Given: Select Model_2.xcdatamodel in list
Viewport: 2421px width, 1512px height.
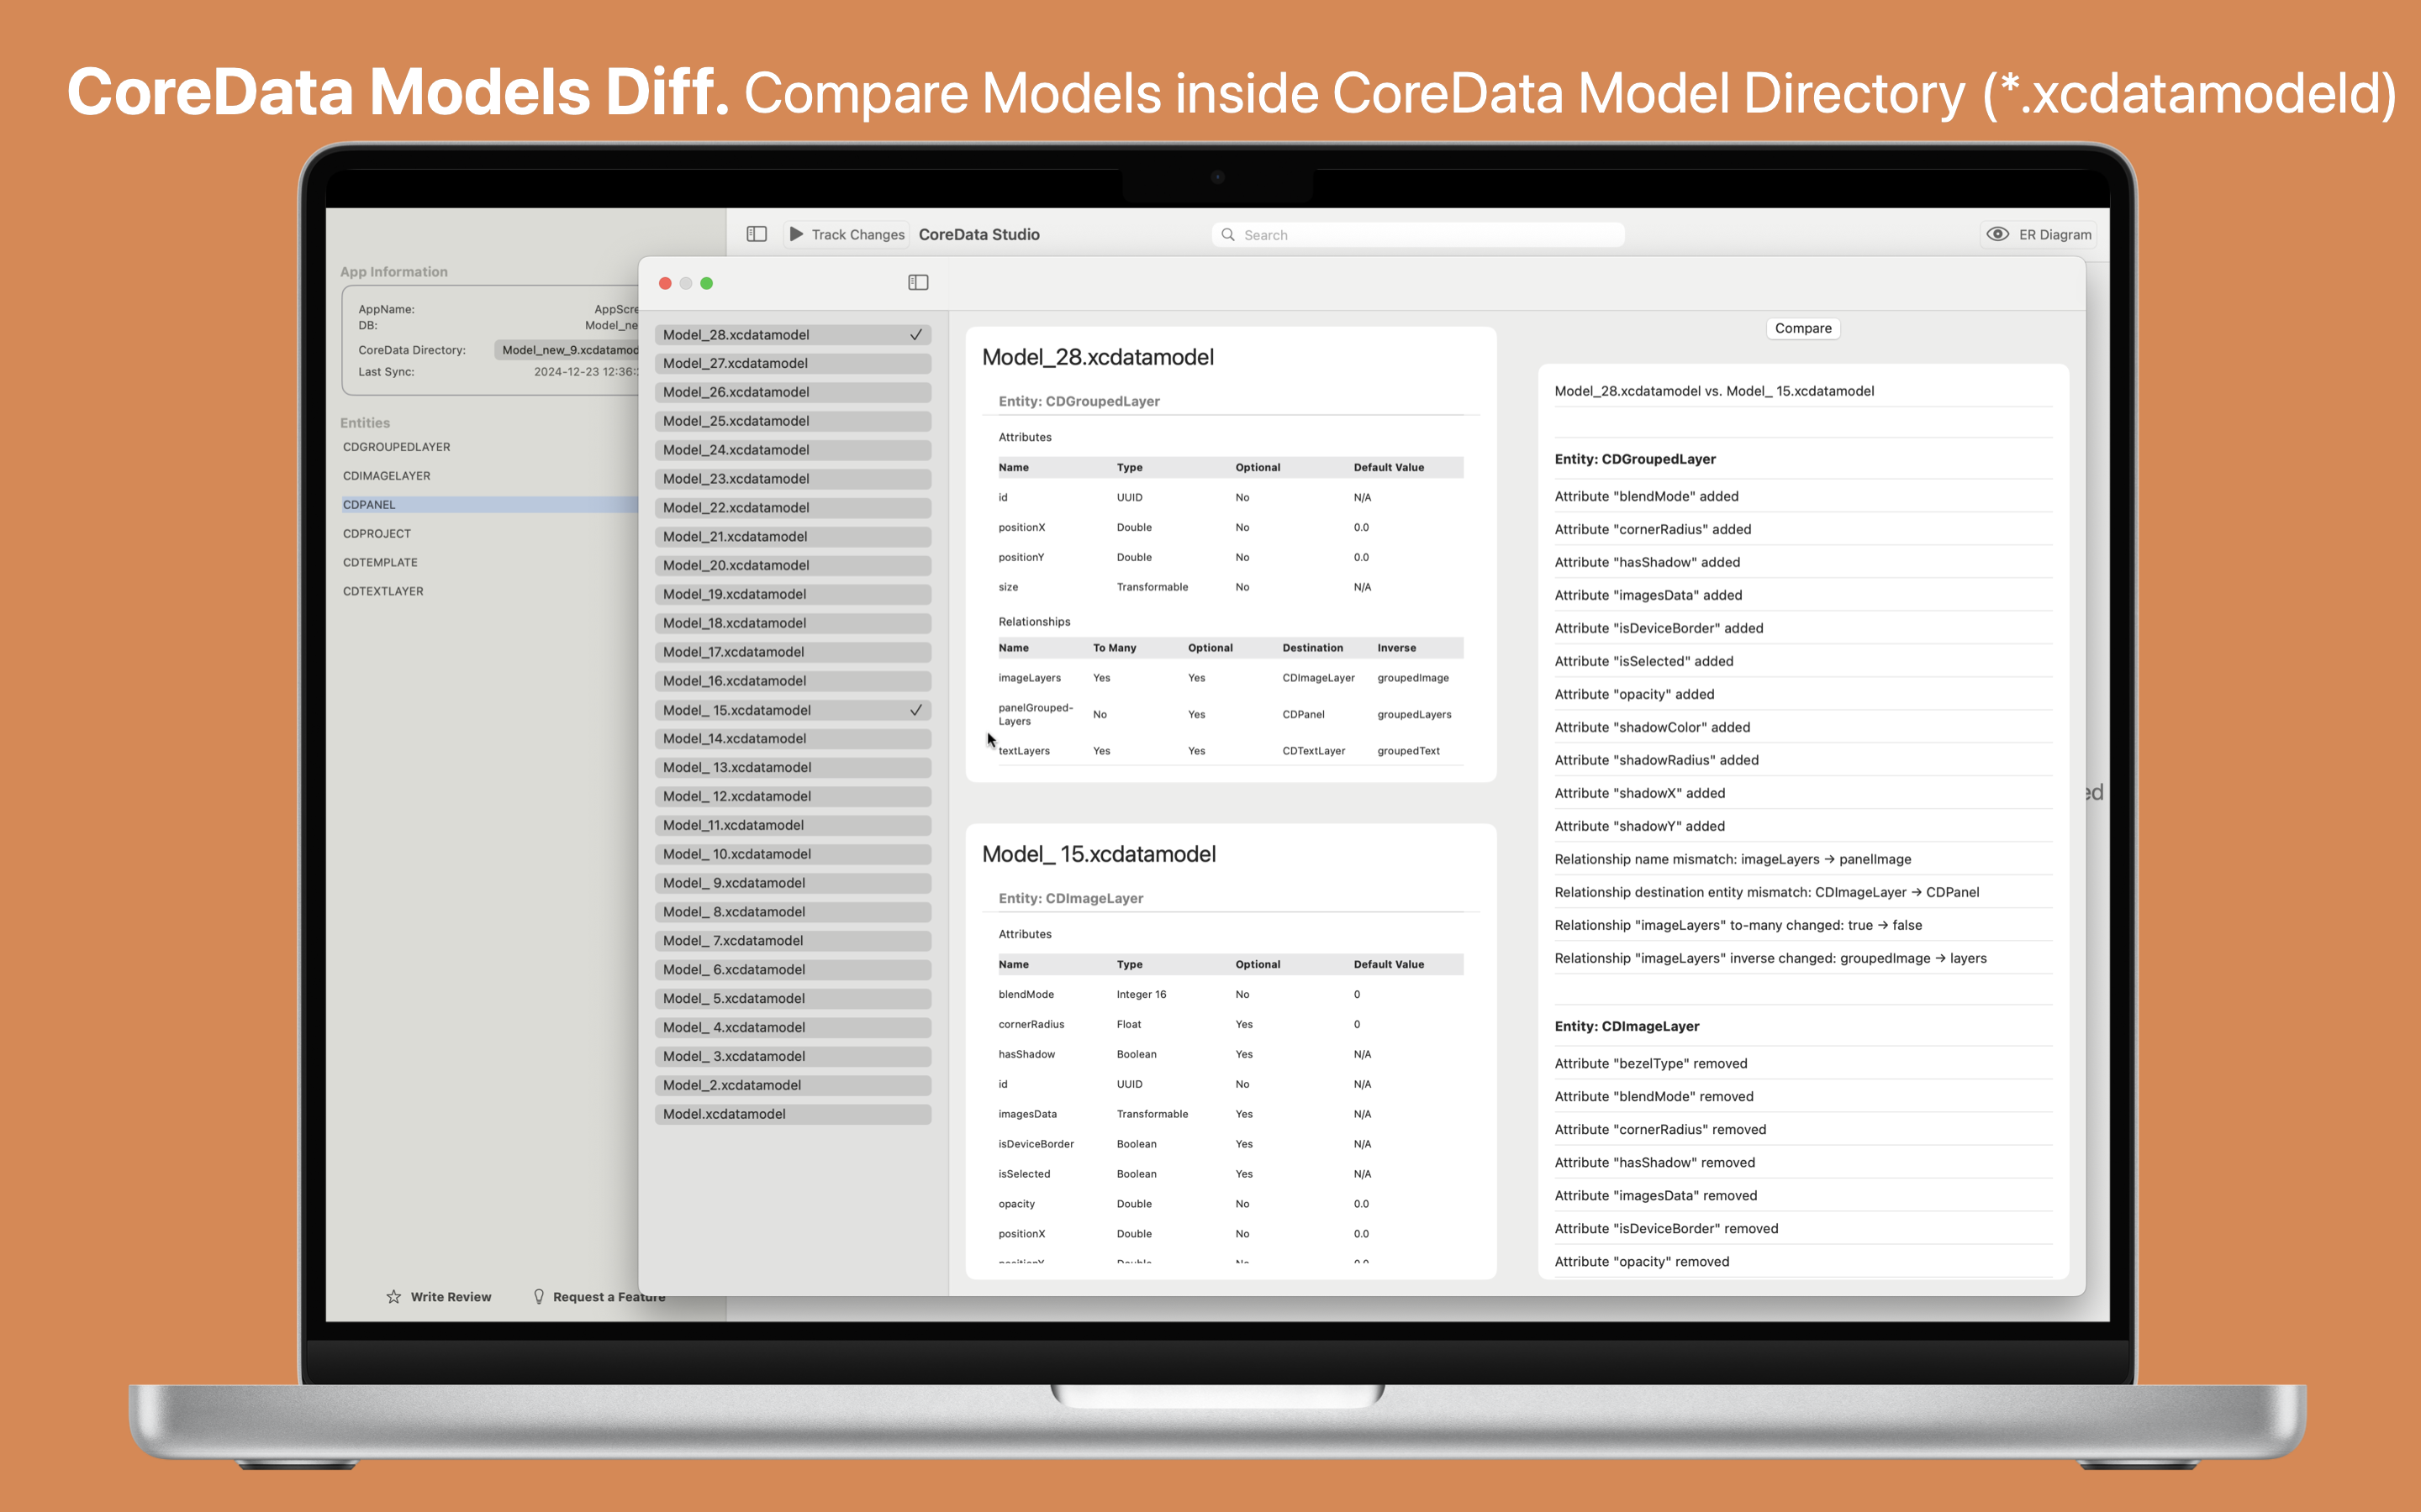Looking at the screenshot, I should point(793,1085).
